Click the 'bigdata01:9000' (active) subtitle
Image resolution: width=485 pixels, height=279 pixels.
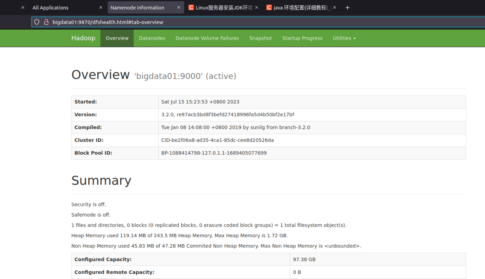[x=185, y=76]
